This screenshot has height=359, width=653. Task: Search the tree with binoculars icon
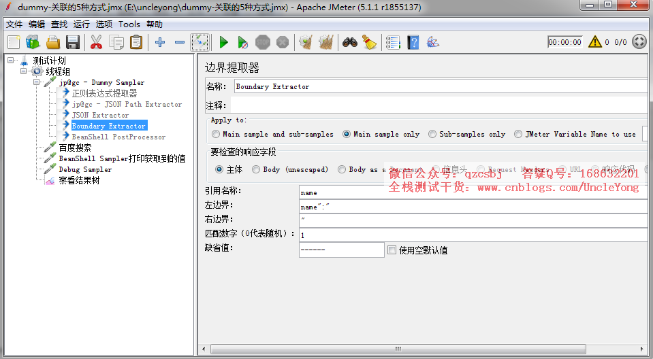coord(350,42)
